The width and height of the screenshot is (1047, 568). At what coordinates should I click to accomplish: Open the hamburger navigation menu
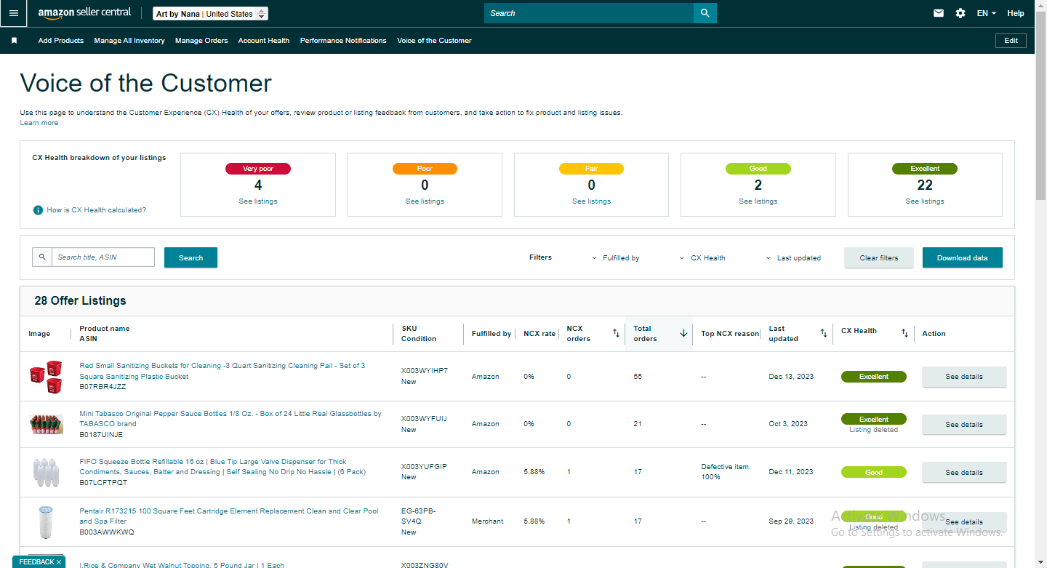coord(14,13)
